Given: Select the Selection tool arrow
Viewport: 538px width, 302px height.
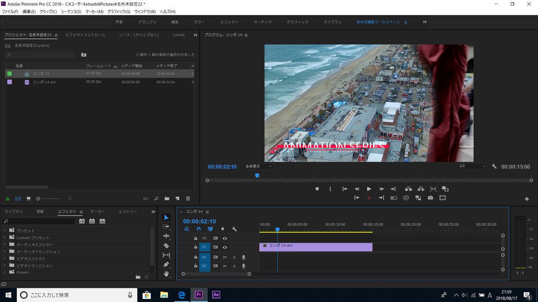Looking at the screenshot, I should pyautogui.click(x=166, y=217).
